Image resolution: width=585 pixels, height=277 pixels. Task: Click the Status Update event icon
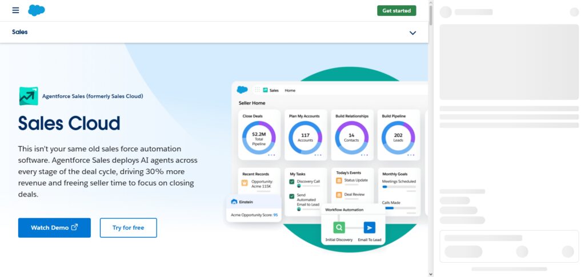pyautogui.click(x=339, y=180)
